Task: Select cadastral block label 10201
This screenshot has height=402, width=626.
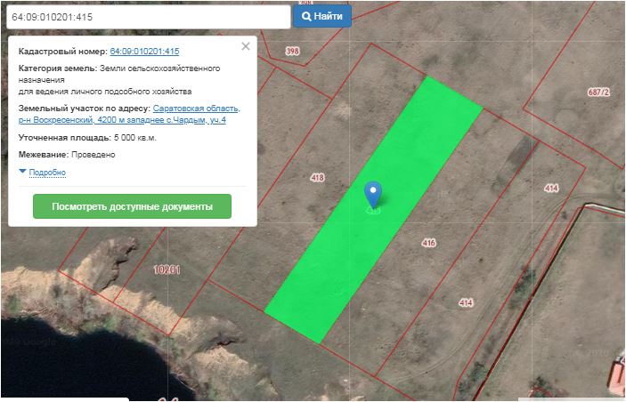Action: pos(167,269)
